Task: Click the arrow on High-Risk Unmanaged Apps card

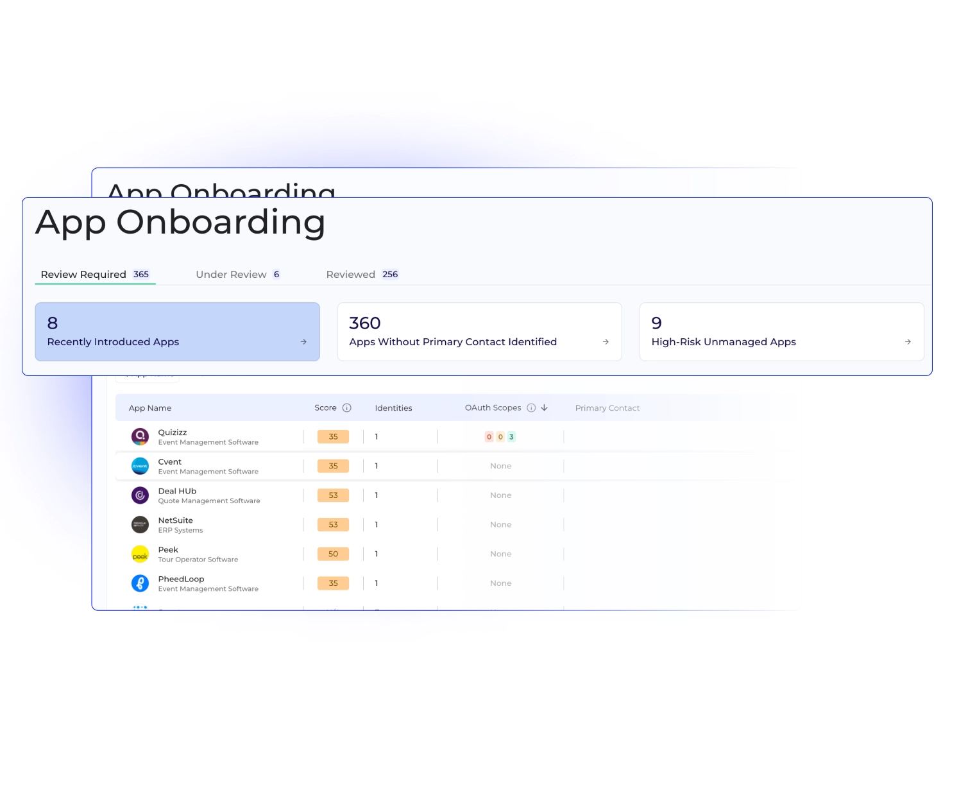Action: 907,341
